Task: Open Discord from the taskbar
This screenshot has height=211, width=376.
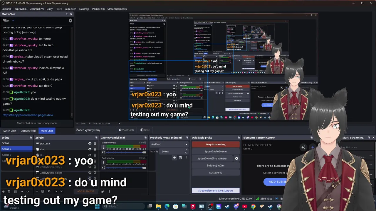Action: (236, 206)
